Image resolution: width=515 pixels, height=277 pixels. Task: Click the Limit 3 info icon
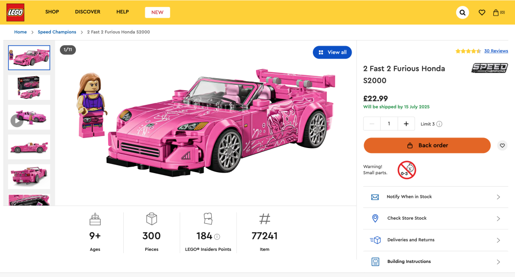pos(439,124)
